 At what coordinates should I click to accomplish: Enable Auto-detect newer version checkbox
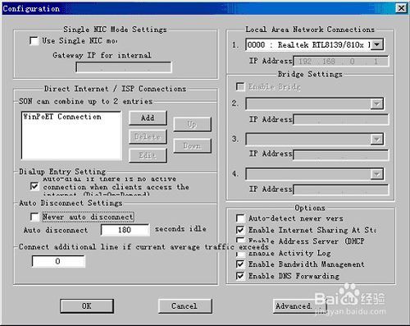[240, 218]
